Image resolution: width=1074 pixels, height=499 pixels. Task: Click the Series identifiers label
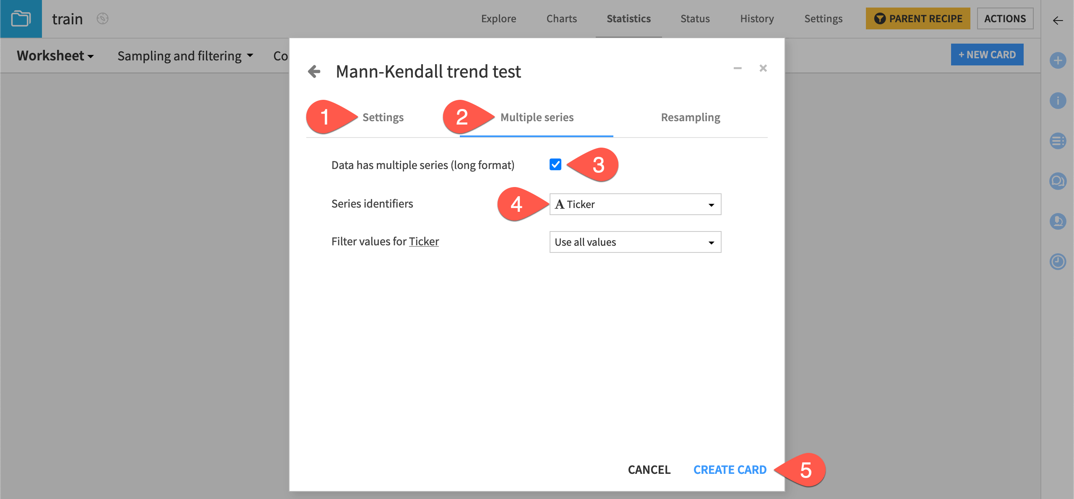click(x=372, y=204)
